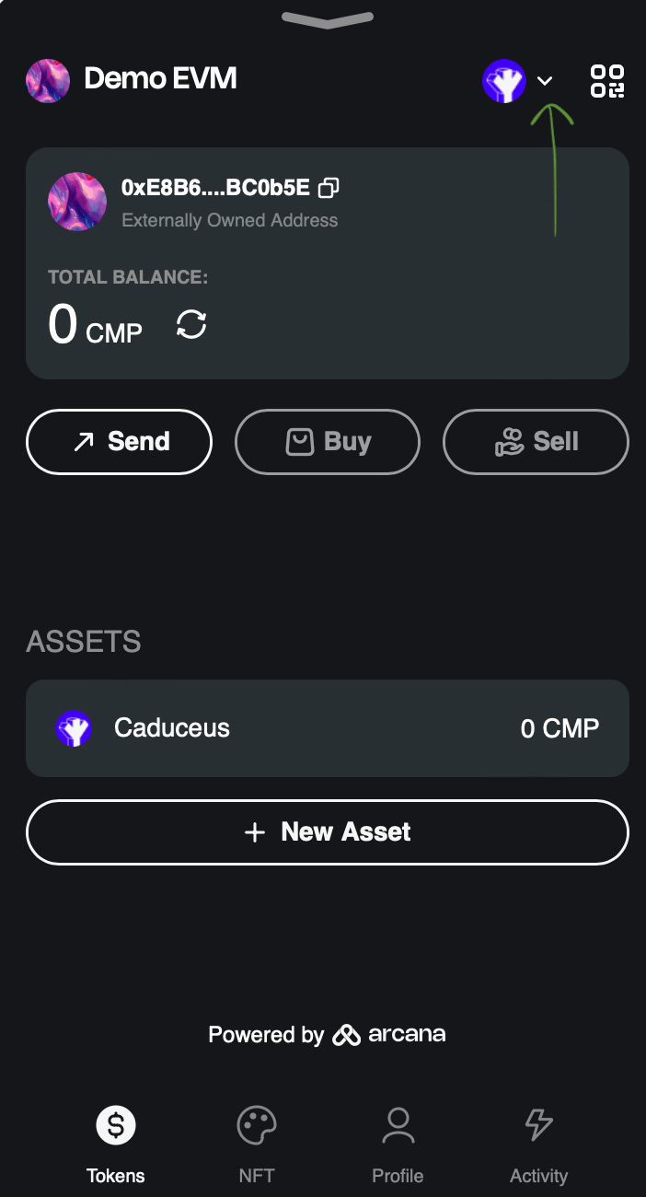The width and height of the screenshot is (646, 1197).
Task: Open the Caduceus asset row
Action: click(x=328, y=728)
